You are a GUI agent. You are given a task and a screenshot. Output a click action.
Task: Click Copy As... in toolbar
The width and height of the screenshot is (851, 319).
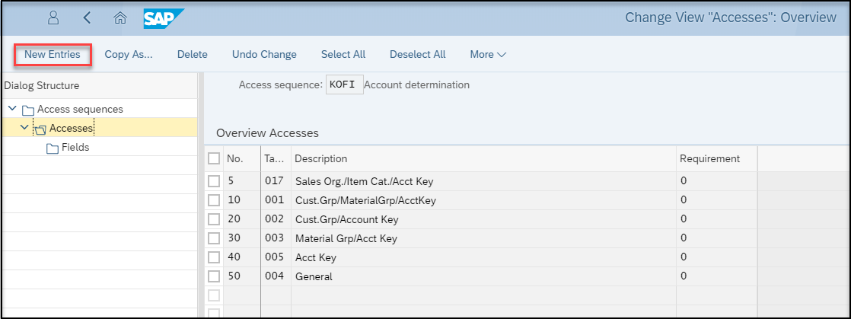click(x=129, y=54)
